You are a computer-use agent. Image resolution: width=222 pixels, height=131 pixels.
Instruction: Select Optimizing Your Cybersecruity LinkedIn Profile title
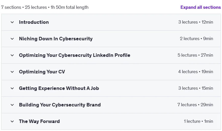pos(75,55)
